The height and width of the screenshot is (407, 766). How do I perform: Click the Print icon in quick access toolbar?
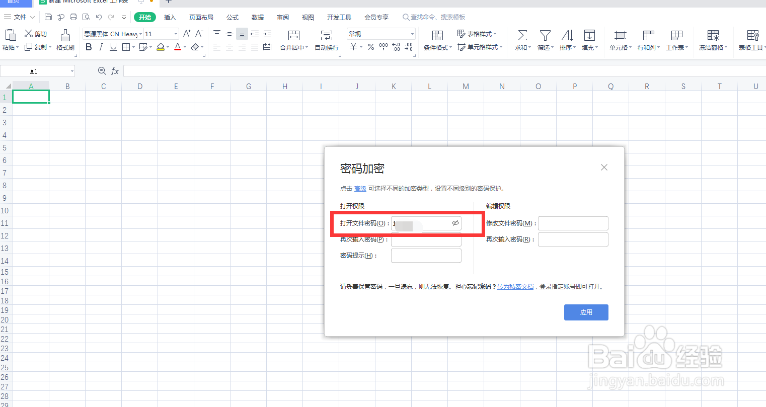(x=73, y=17)
